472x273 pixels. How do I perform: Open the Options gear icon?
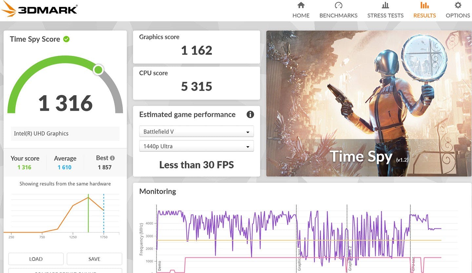(x=458, y=5)
